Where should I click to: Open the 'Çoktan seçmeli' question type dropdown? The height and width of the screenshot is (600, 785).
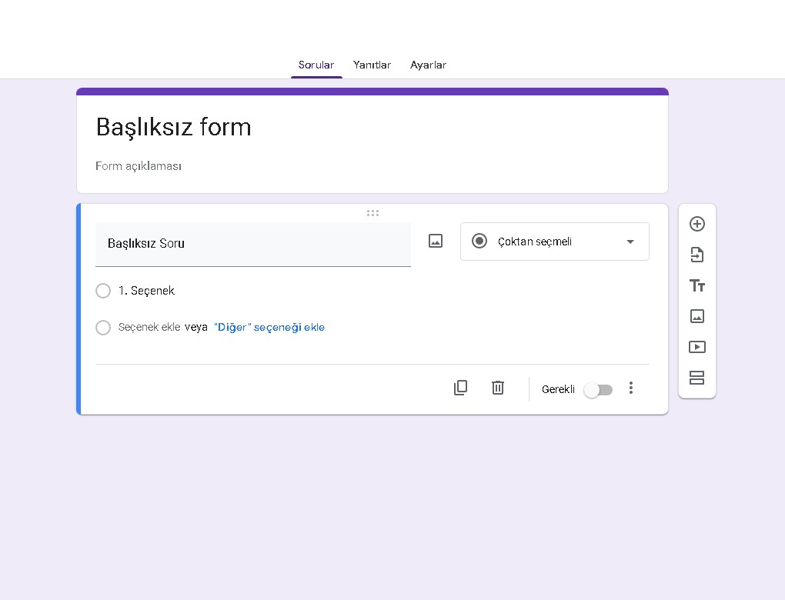554,241
